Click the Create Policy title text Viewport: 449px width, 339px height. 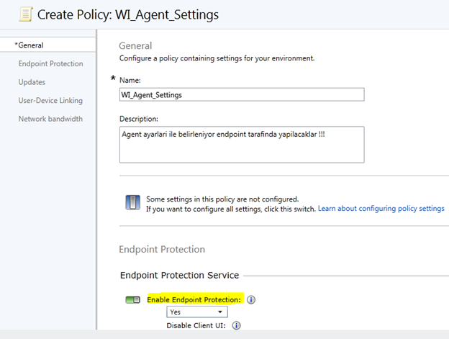(x=128, y=14)
